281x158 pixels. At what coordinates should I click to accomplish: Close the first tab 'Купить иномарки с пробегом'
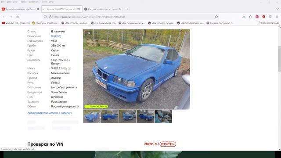coord(38,9)
